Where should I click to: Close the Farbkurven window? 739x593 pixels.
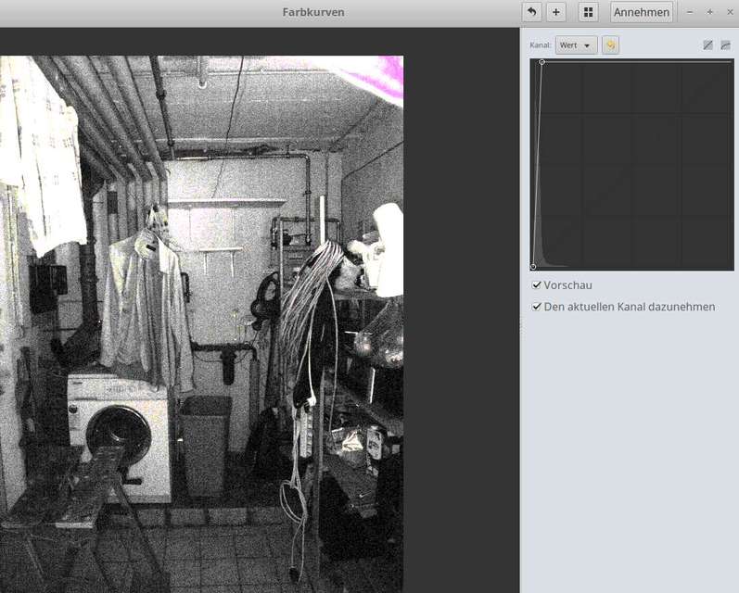pos(729,12)
